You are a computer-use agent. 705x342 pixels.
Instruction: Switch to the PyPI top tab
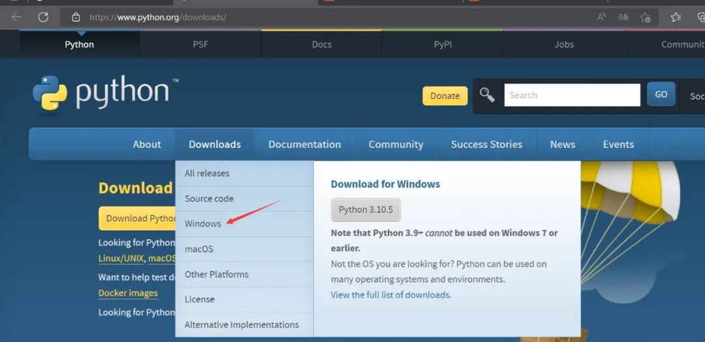click(x=443, y=44)
